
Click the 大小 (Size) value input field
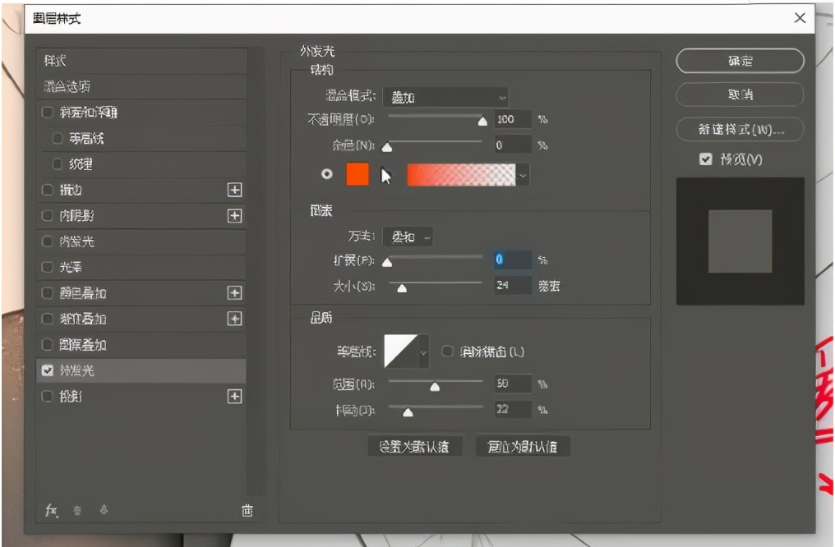click(x=512, y=286)
